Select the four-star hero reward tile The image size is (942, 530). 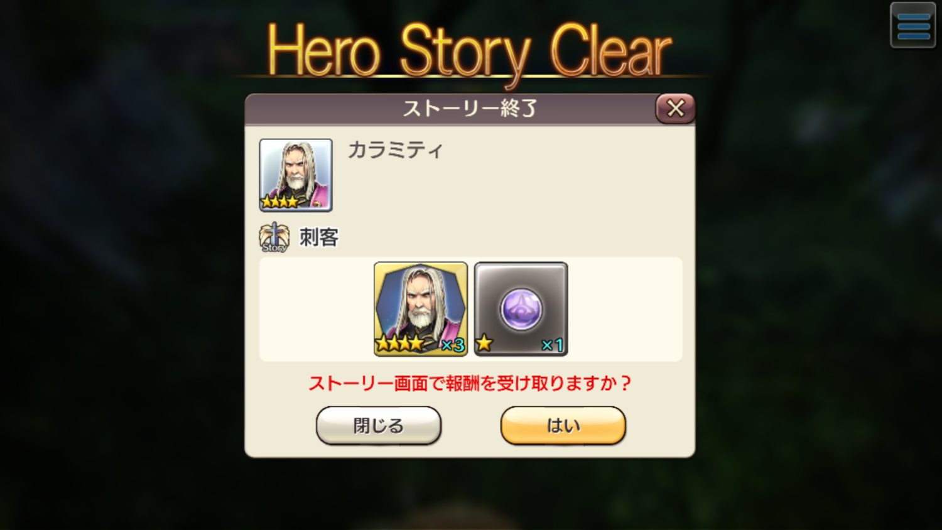(x=421, y=309)
